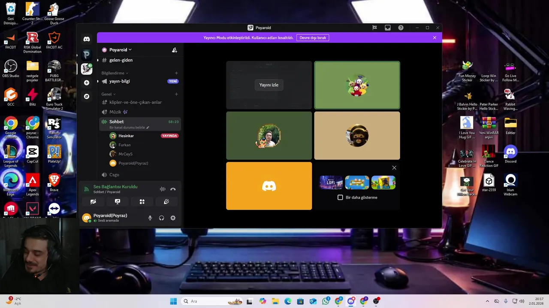Launch the middle activity thumbnail beside LoFi
Image resolution: width=549 pixels, height=308 pixels.
[357, 182]
